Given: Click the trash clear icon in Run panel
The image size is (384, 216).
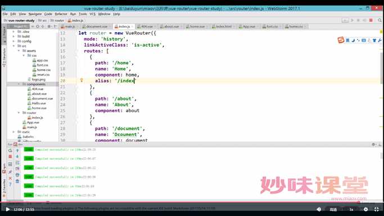Looking at the screenshot, I should point(17,181).
